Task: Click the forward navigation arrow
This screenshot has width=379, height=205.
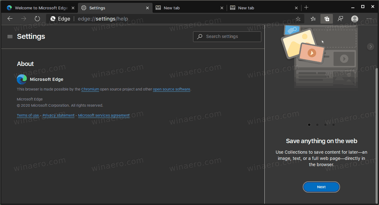Action: tap(23, 19)
